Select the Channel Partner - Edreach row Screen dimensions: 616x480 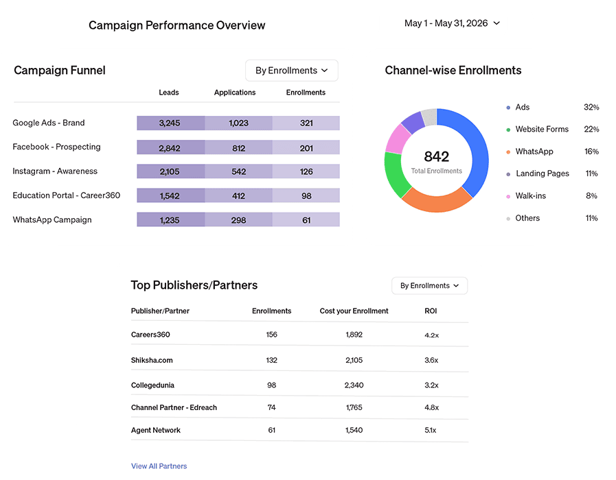[299, 407]
